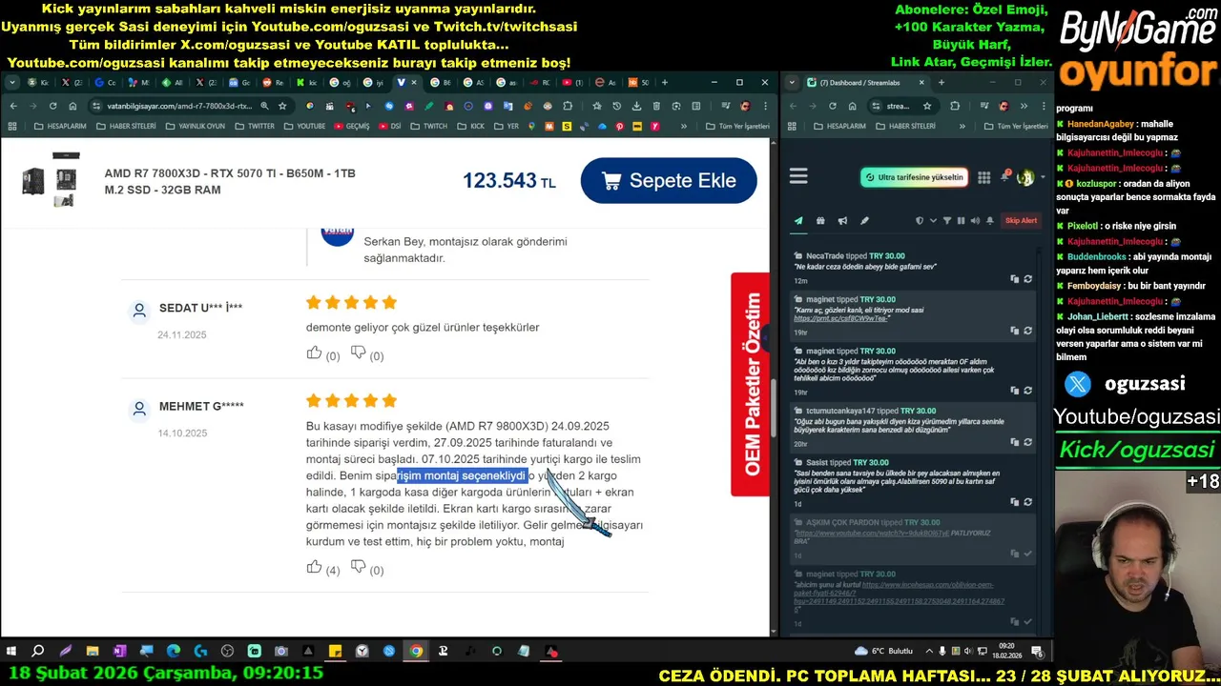Open tab search dropdown in left Chrome
This screenshot has height=686, width=1221.
point(10,82)
